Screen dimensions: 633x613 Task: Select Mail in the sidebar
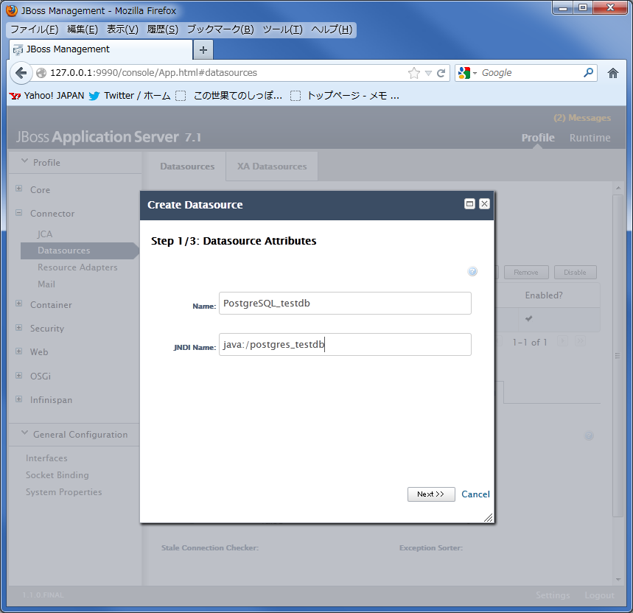click(x=46, y=284)
